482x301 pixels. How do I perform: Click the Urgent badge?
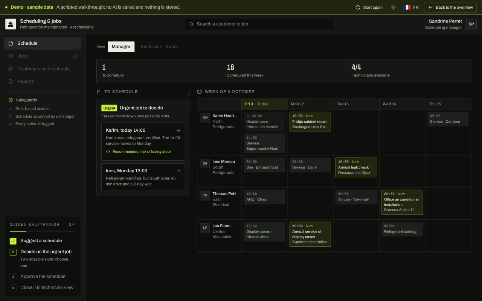pyautogui.click(x=109, y=108)
